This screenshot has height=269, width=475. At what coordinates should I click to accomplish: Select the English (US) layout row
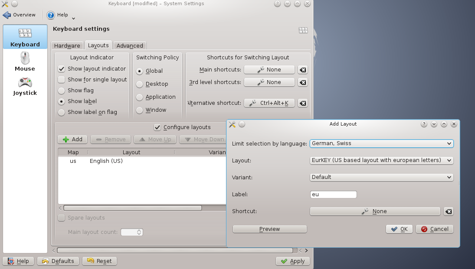[142, 161]
